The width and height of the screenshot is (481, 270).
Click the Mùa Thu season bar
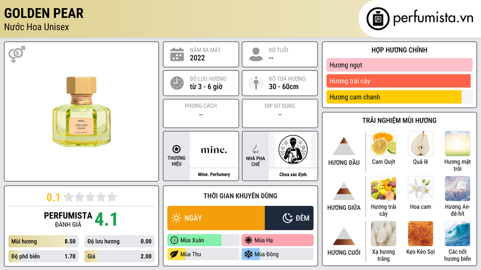pos(203,255)
